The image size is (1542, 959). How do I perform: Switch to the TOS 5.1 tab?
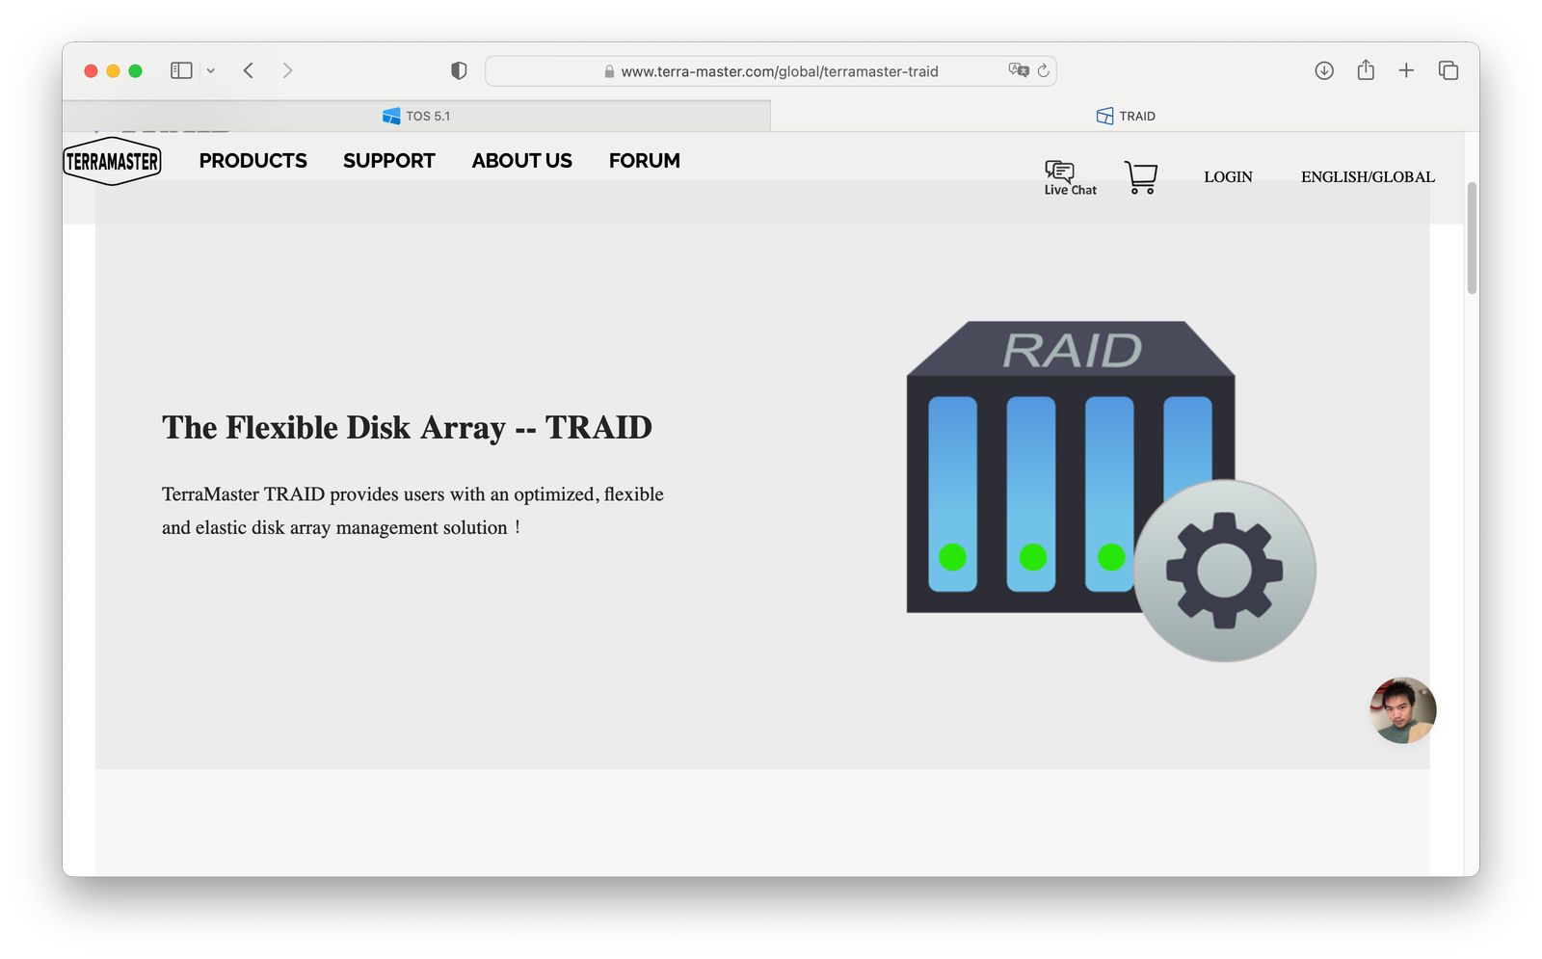pyautogui.click(x=416, y=116)
